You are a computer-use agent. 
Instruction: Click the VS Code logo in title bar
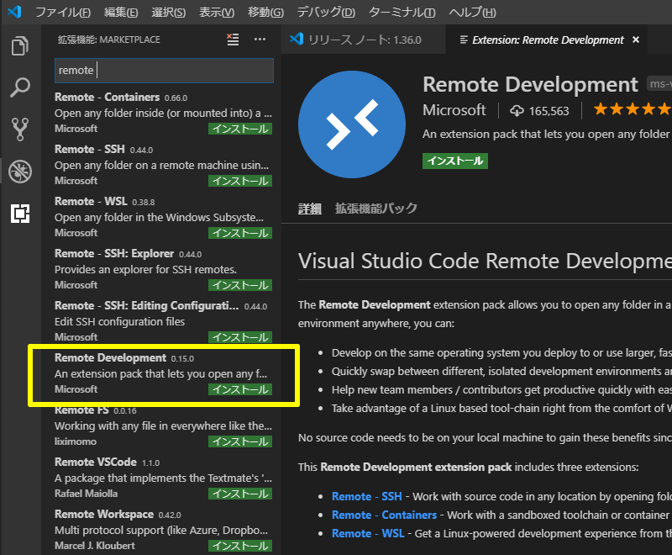coord(14,11)
